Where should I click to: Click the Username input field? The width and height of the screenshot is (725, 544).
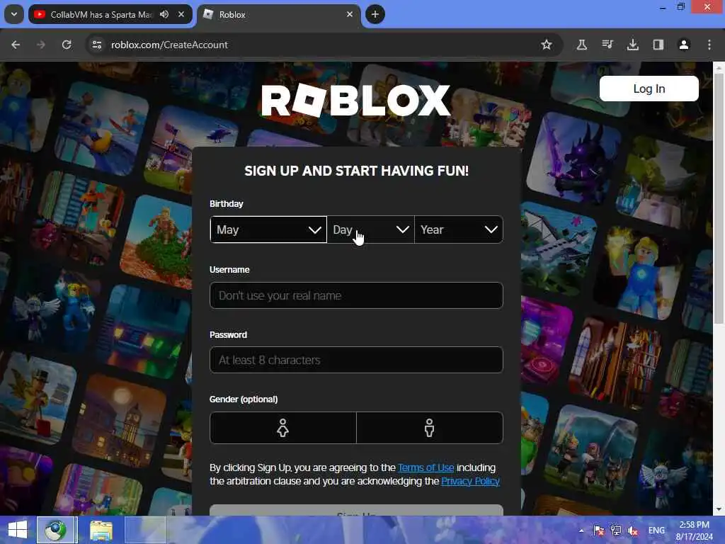click(x=356, y=295)
